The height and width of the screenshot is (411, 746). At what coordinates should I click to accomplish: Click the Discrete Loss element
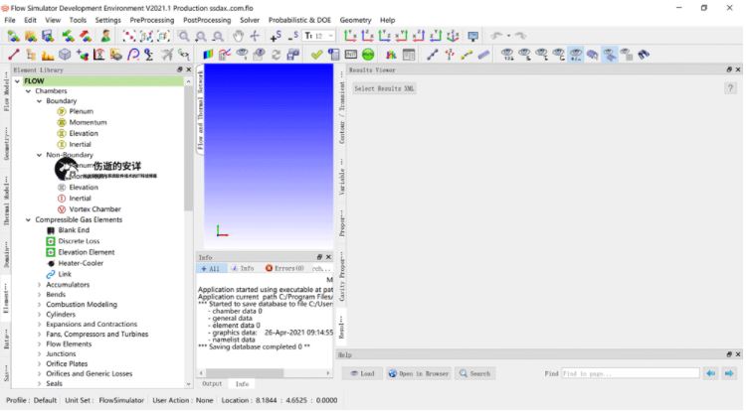tap(79, 241)
